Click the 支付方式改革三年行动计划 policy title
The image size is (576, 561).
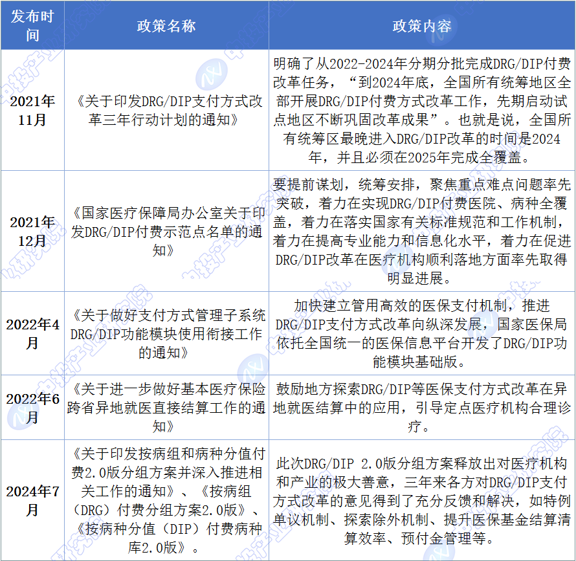[166, 111]
